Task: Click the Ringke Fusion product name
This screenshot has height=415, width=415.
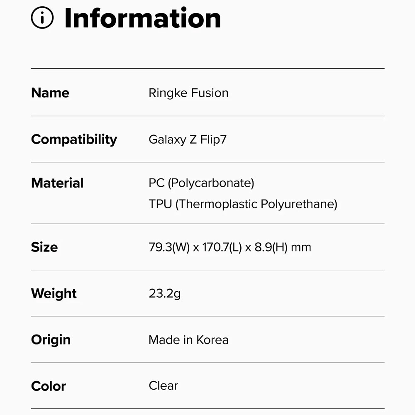Action: (x=188, y=93)
